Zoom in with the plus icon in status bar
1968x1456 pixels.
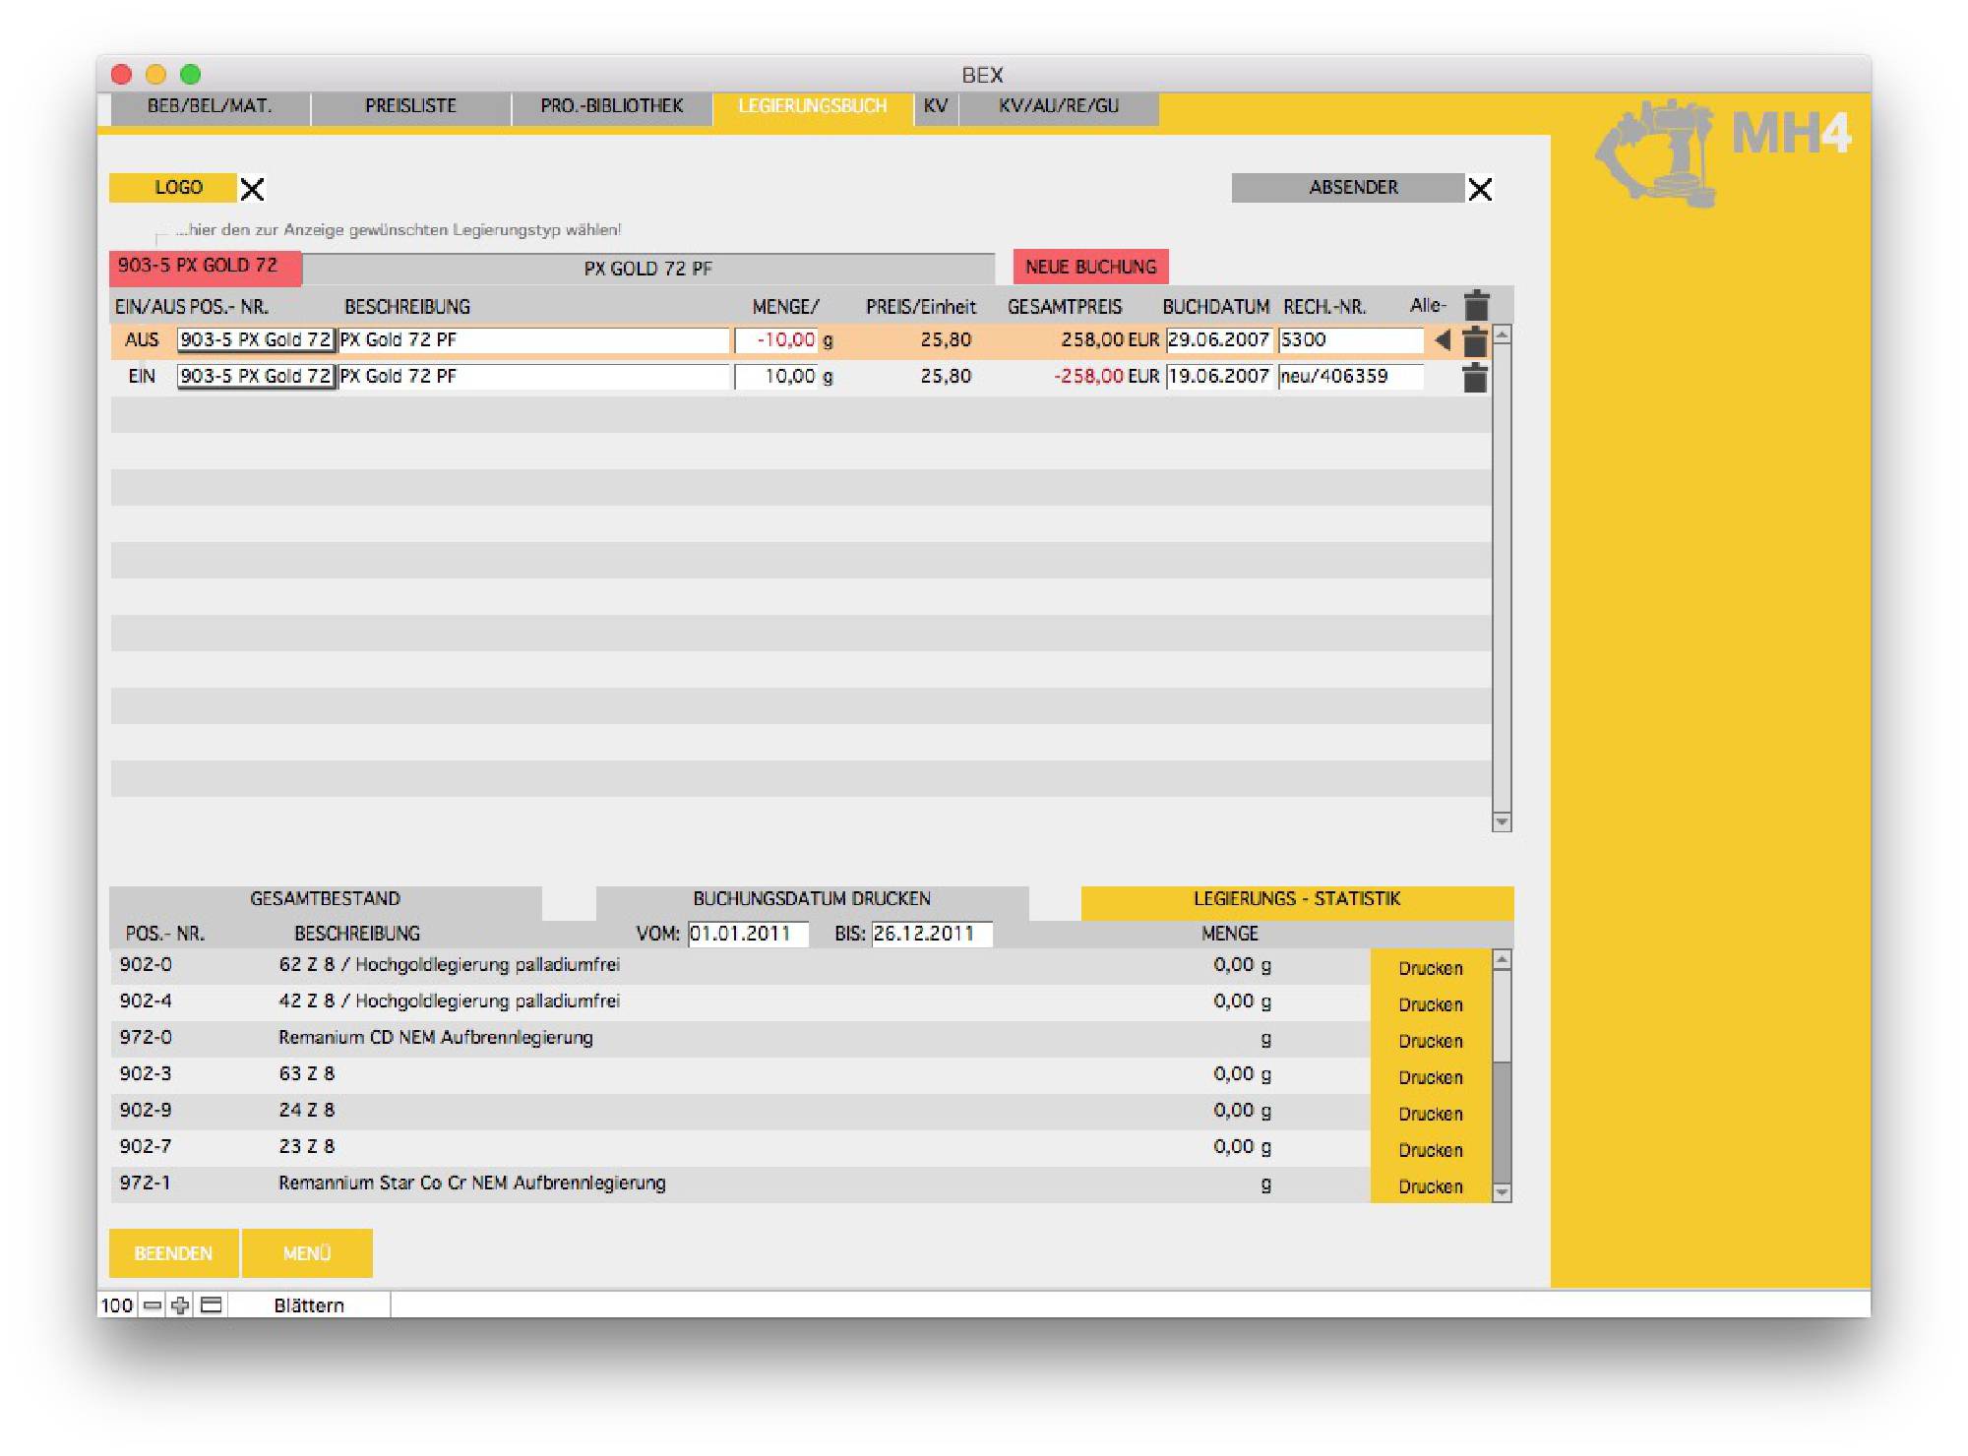coord(180,1305)
